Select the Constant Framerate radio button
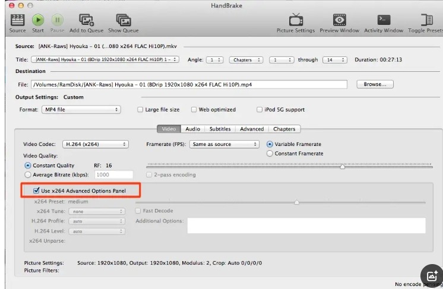 pos(270,154)
